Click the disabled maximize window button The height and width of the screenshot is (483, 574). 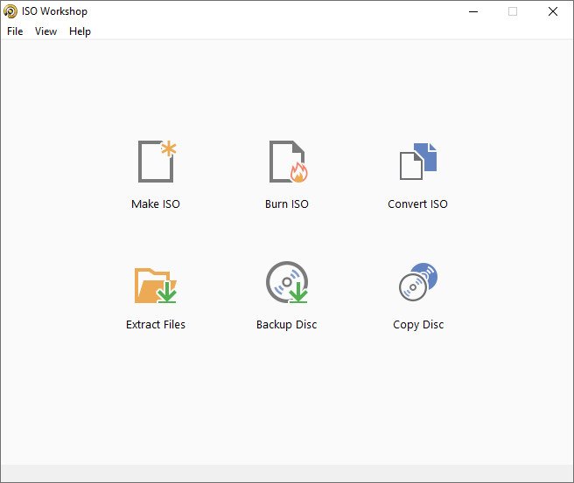[513, 11]
